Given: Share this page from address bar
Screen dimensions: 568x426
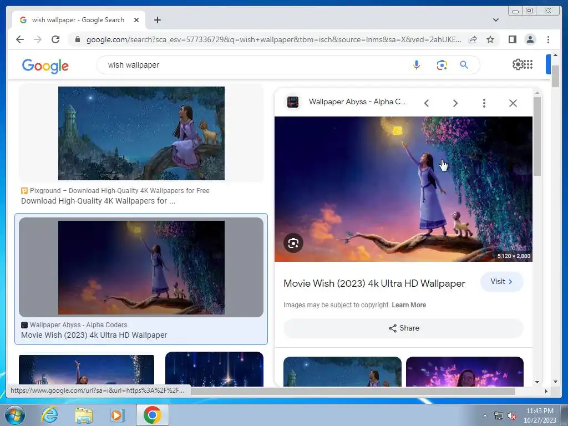Looking at the screenshot, I should pos(473,39).
